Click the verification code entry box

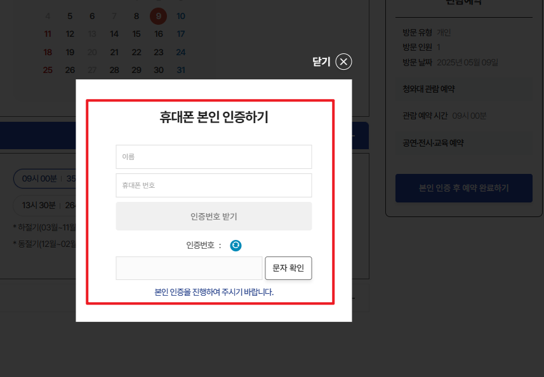(188, 268)
